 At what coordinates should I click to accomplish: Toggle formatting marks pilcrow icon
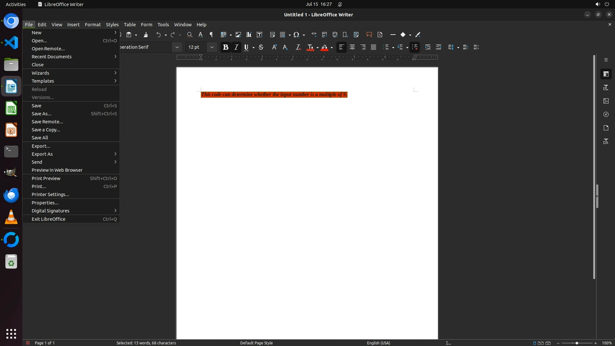click(211, 35)
